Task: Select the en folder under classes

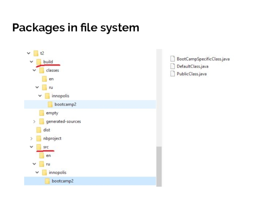Action: [51, 79]
